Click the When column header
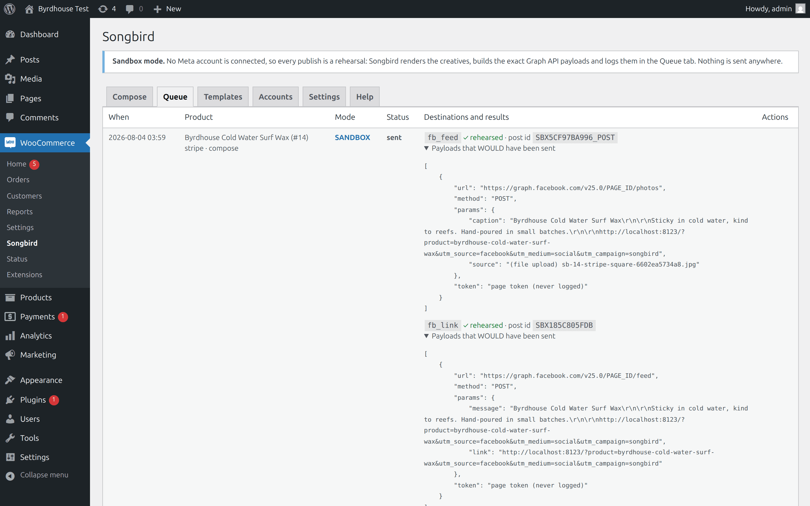This screenshot has height=506, width=810. [x=119, y=117]
